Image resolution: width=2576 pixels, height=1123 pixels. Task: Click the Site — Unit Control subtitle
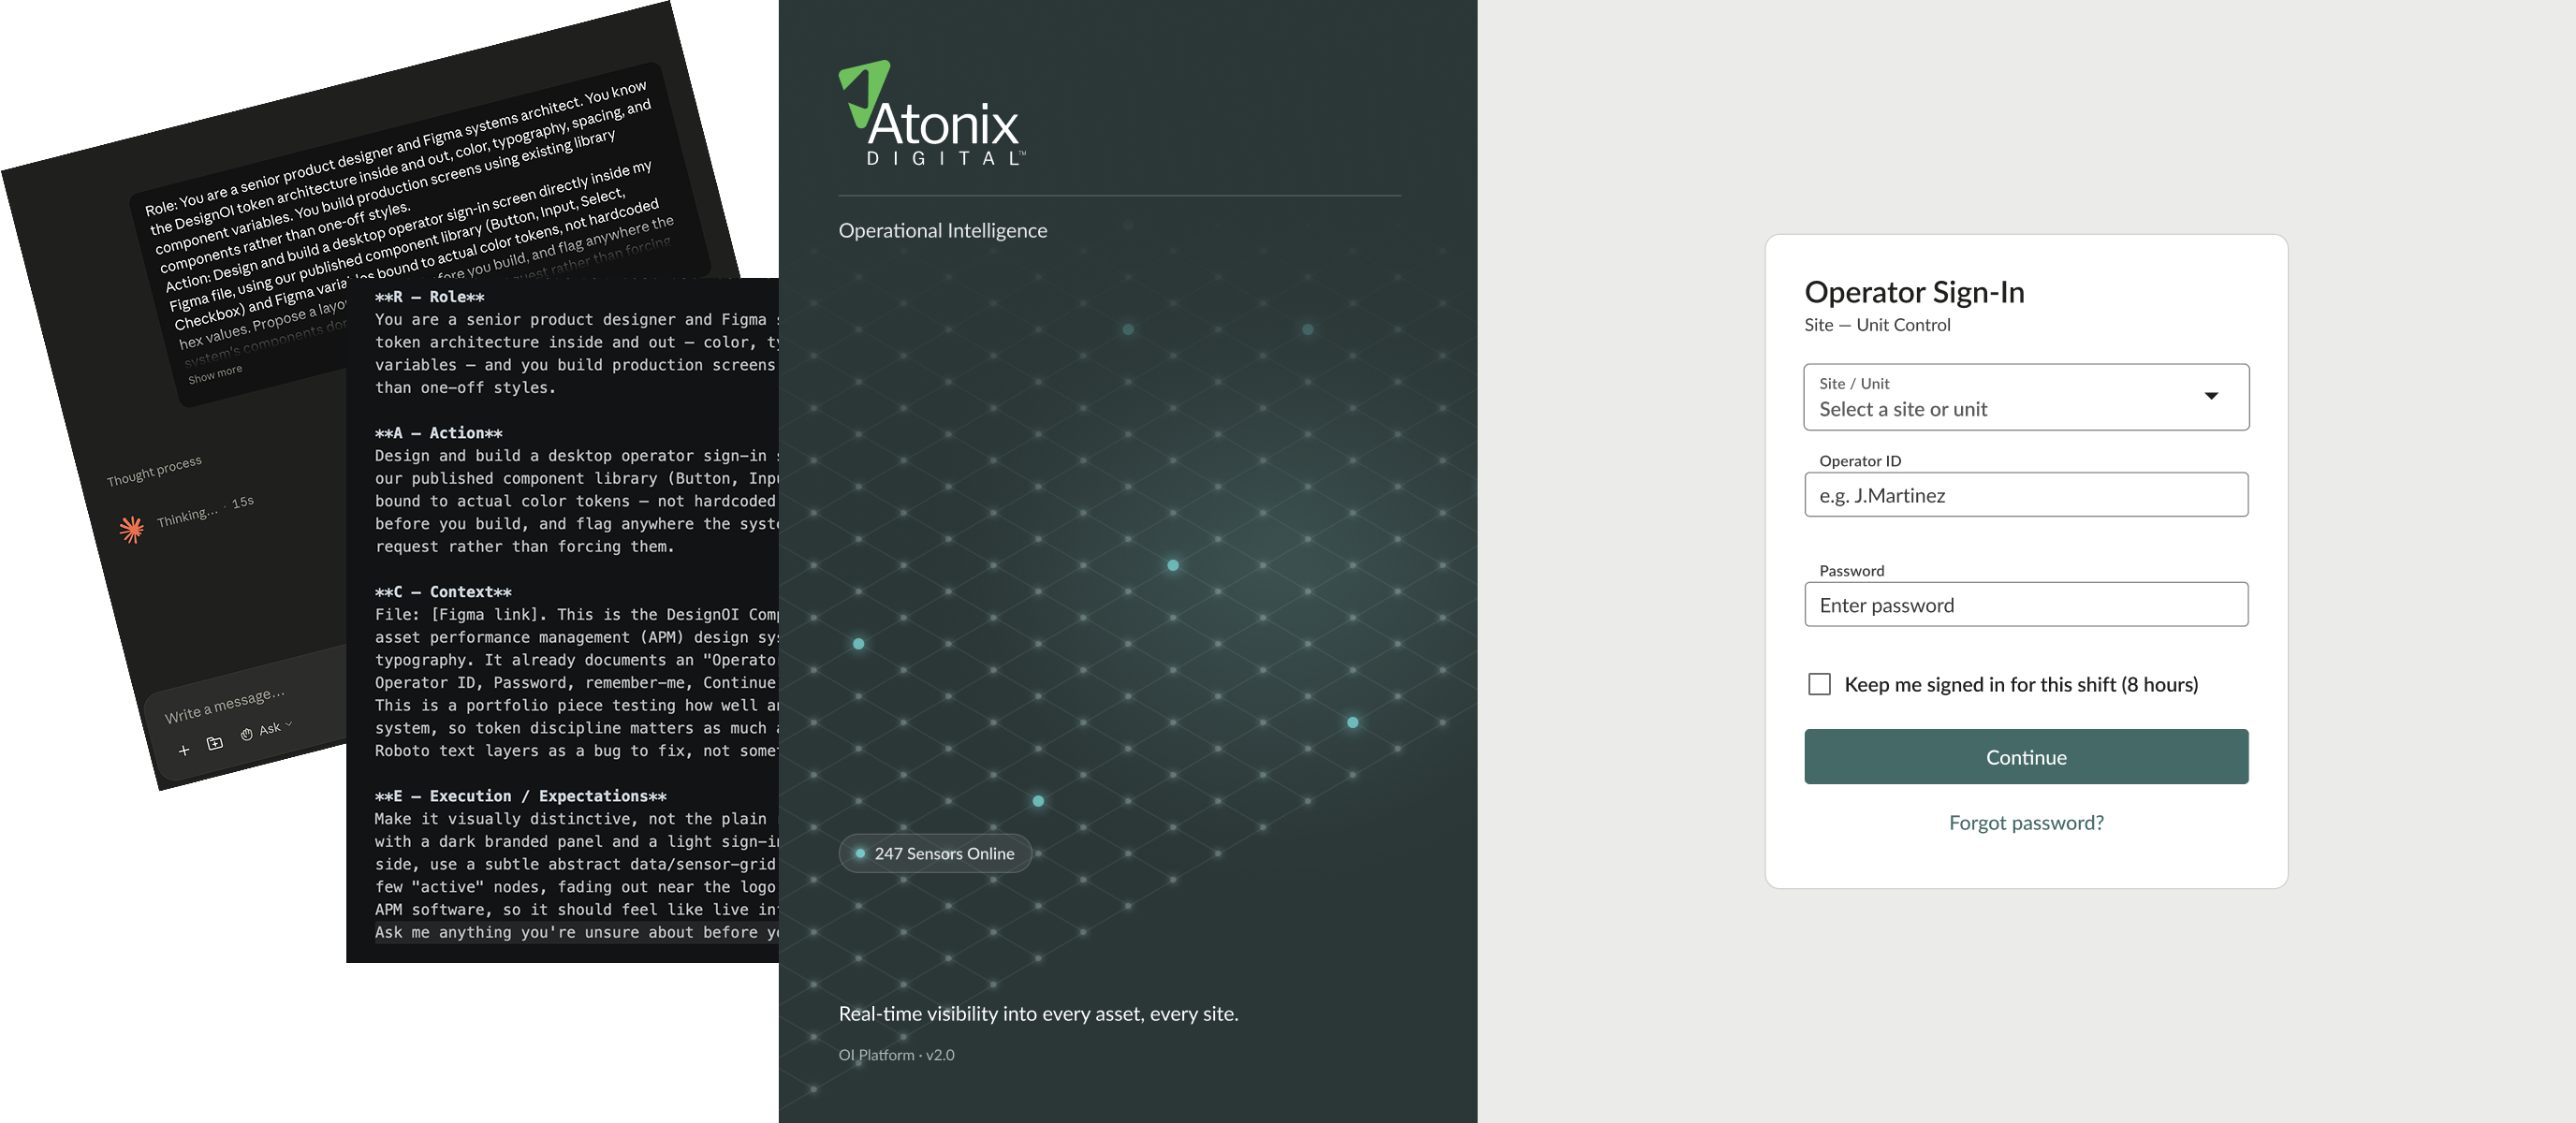tap(1877, 325)
